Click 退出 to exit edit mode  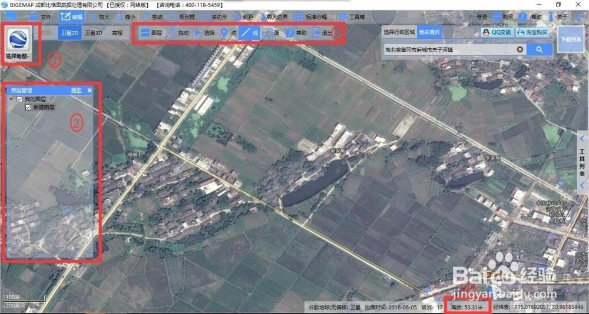coord(322,33)
